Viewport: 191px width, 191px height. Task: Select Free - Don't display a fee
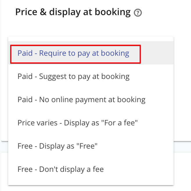tap(91, 169)
